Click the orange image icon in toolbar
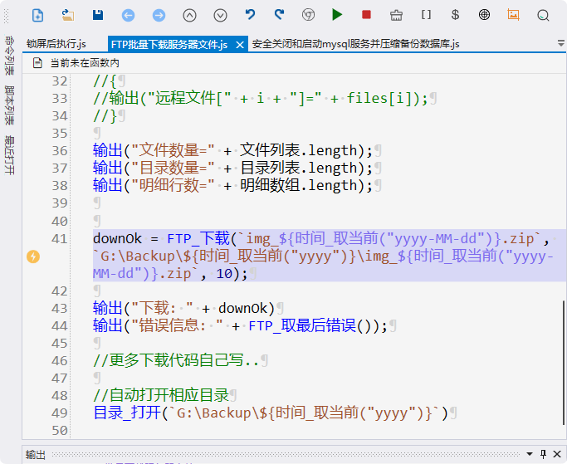 (514, 15)
